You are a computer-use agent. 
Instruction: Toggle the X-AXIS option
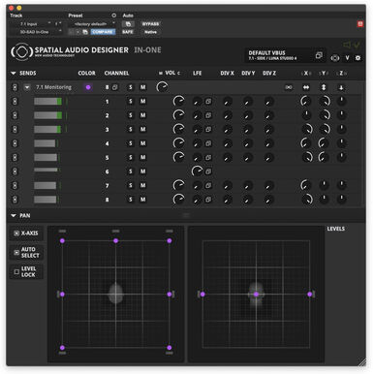click(26, 234)
